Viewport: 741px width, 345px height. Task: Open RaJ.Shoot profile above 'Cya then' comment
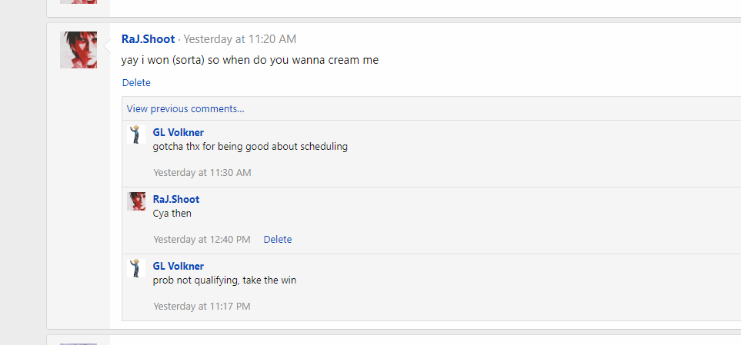(175, 199)
